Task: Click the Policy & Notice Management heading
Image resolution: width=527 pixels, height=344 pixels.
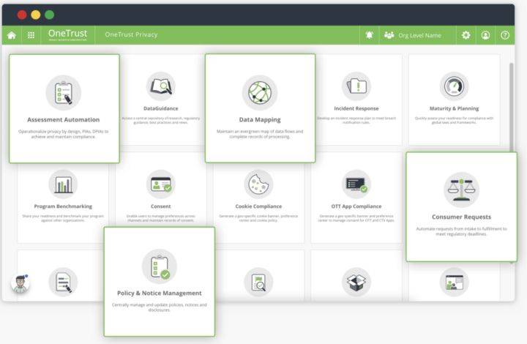Action: [160, 293]
